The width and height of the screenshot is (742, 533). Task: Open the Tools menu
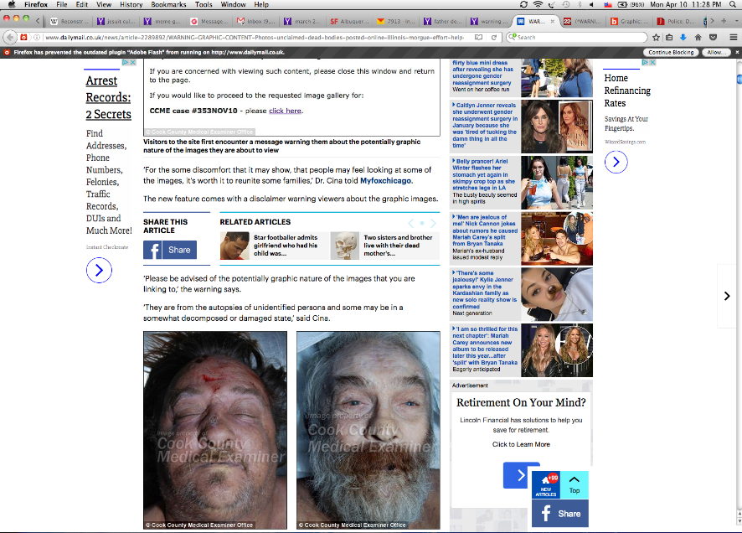(x=204, y=5)
